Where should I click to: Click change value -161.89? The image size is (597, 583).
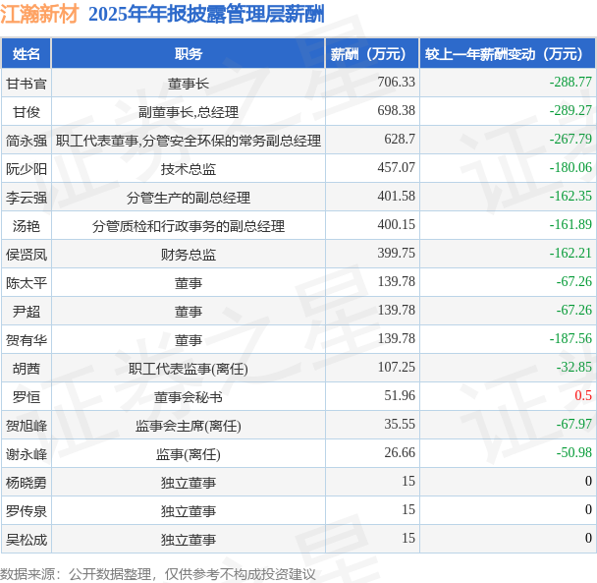coord(570,224)
